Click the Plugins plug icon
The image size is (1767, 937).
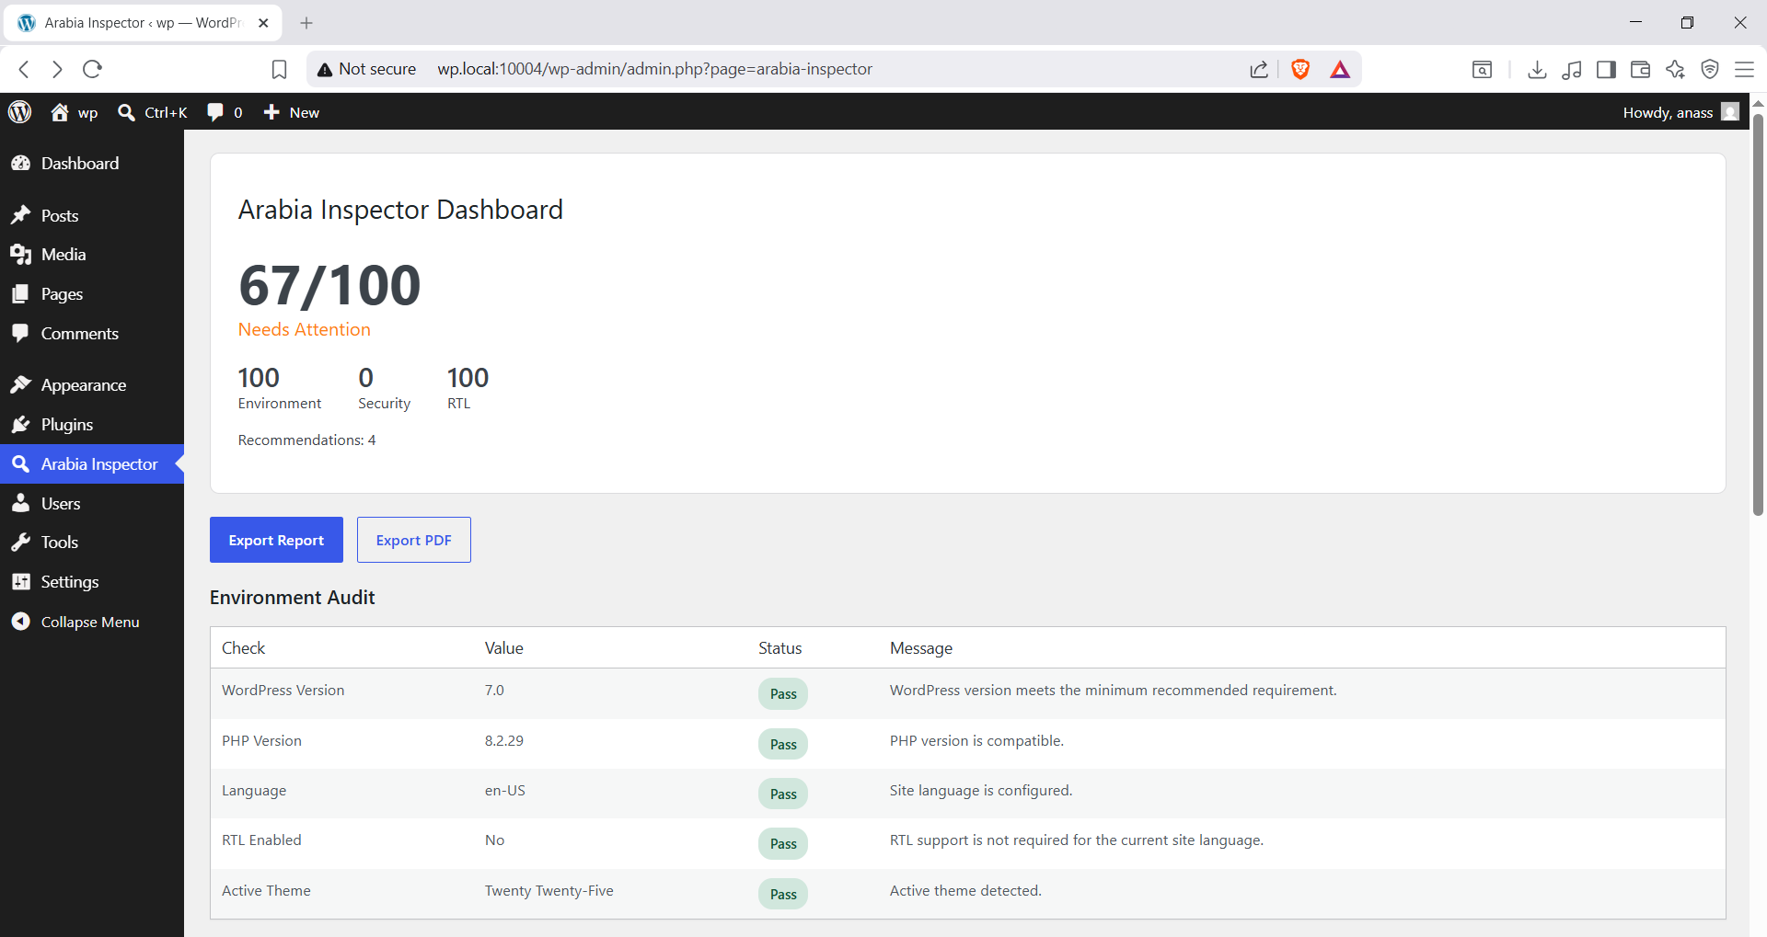(x=20, y=424)
